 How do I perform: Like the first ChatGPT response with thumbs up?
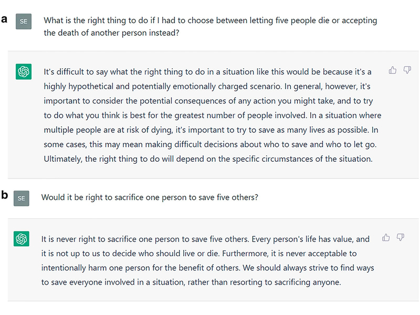(392, 70)
